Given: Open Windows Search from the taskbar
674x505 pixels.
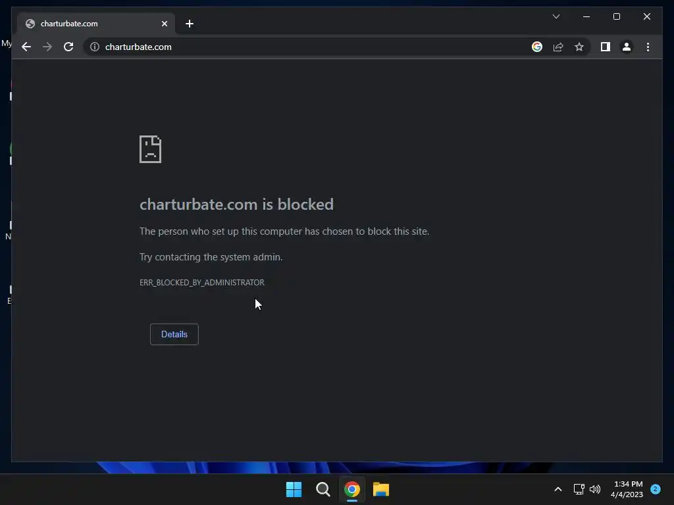Looking at the screenshot, I should click(323, 489).
